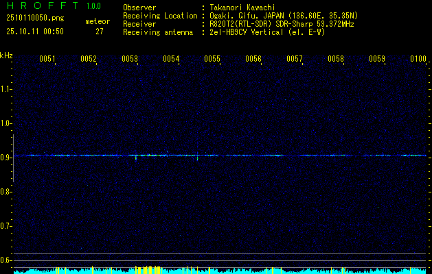Click the 0052 time marker

[89, 59]
